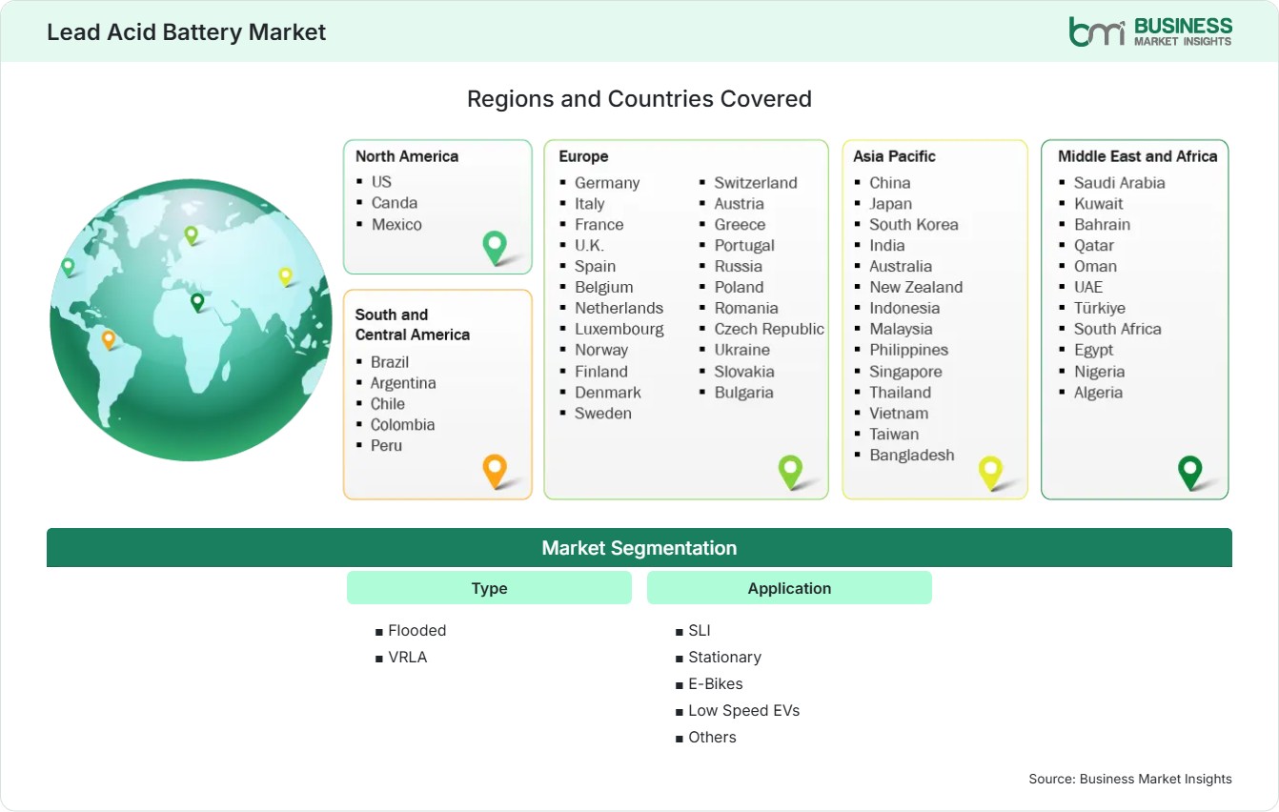Click Bangladesh in Asia Pacific list
This screenshot has width=1279, height=812.
point(912,456)
